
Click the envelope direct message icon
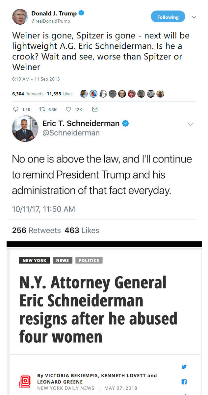tap(94, 109)
